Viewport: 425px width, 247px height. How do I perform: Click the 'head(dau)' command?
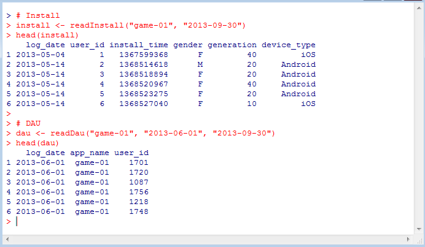click(37, 143)
